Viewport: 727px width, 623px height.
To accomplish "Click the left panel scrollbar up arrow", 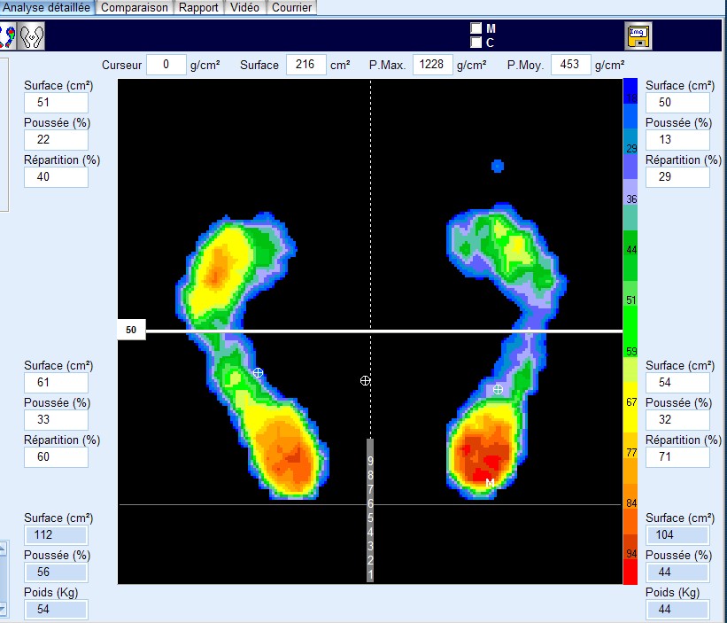I will coord(2,549).
